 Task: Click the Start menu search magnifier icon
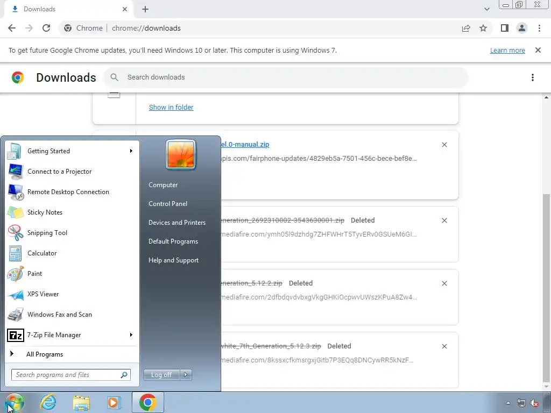click(x=124, y=375)
